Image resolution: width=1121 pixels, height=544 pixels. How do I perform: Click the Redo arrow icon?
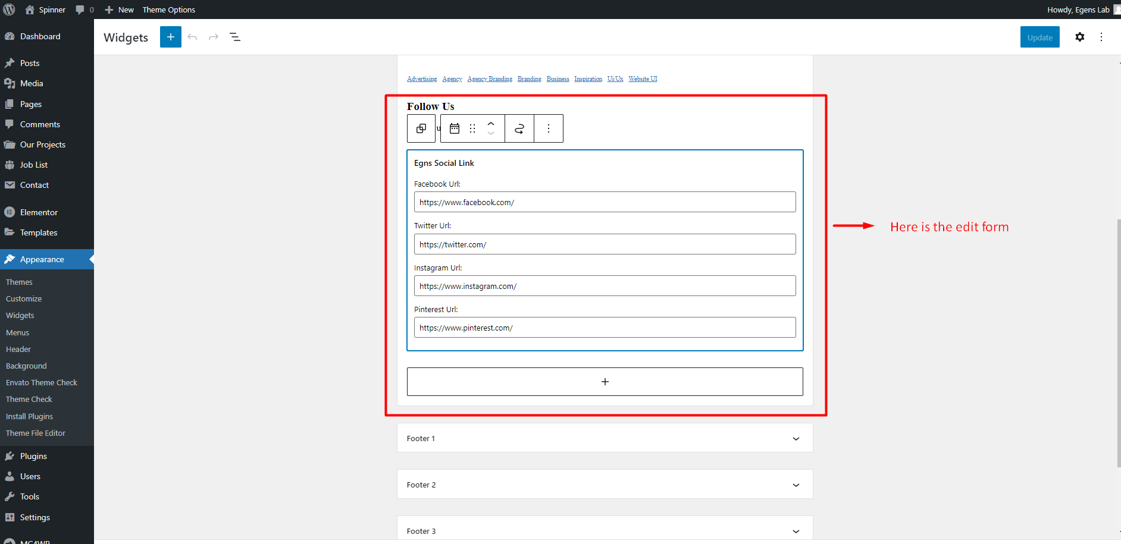(x=214, y=37)
